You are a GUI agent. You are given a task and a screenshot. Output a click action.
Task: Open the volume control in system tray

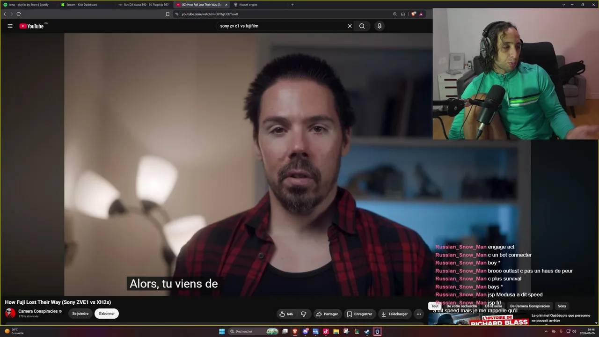coord(574,331)
